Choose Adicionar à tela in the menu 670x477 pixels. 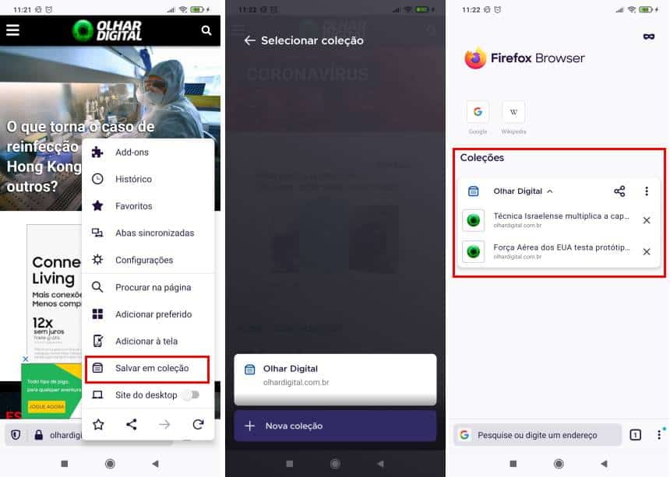148,341
